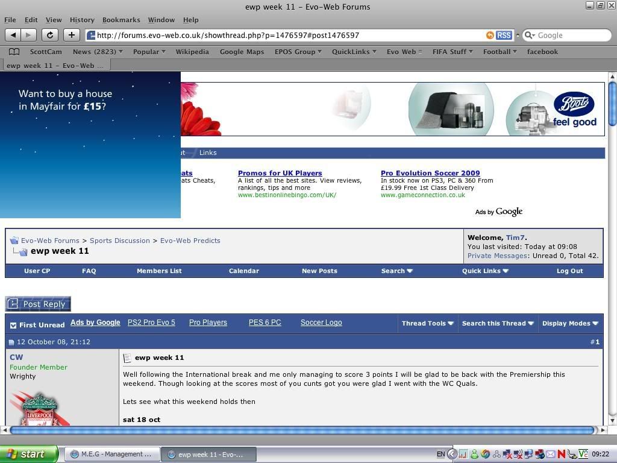Expand the FIFA Stuff bookmarks folder

[453, 52]
